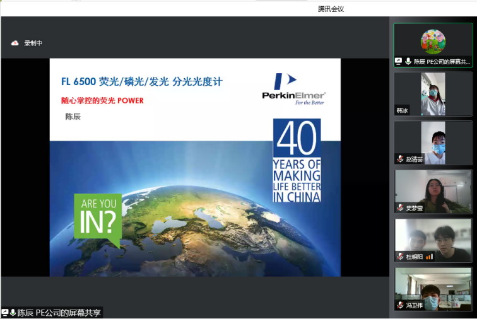
Task: Select 赵清芸's video thumbnail
Action: click(x=433, y=142)
